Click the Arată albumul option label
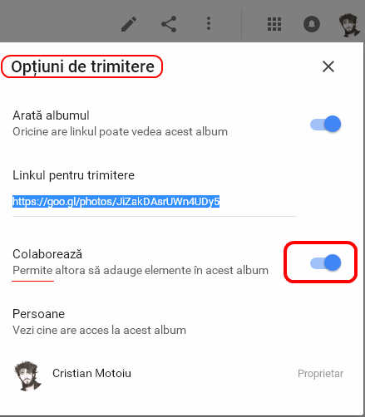 51,115
